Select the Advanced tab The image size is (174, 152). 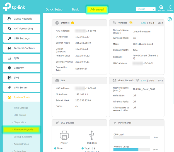tap(97, 9)
